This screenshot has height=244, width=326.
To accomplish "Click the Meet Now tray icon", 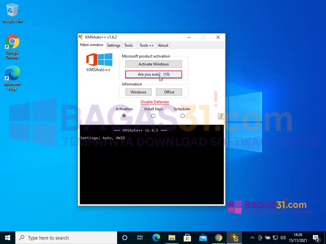I will 260,238.
